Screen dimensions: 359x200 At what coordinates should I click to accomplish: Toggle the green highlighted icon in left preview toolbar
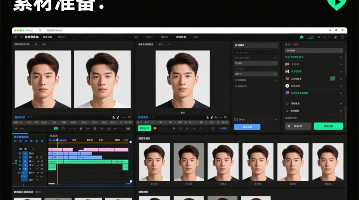pyautogui.click(x=56, y=128)
